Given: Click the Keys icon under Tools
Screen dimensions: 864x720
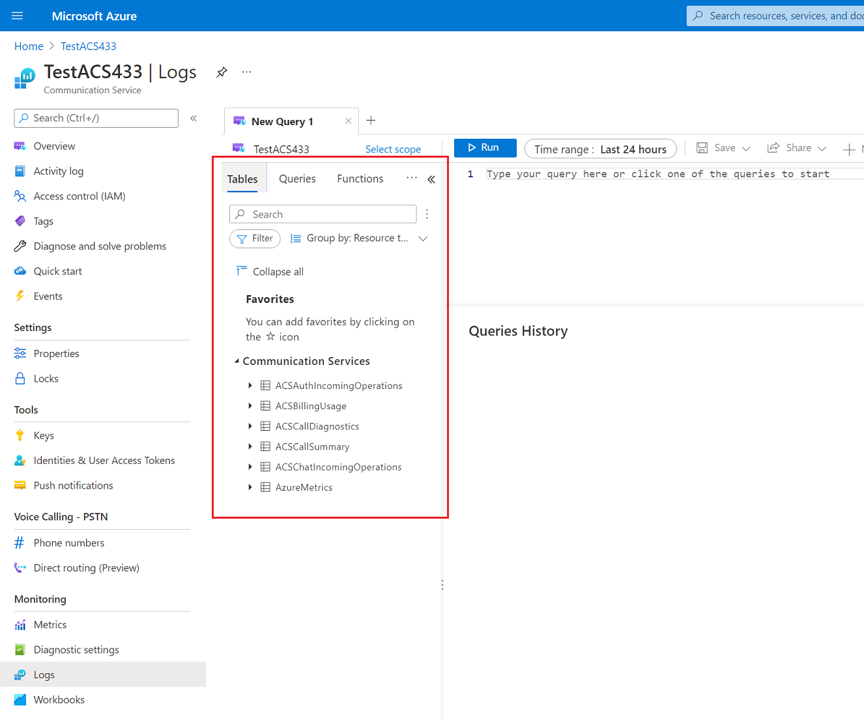Looking at the screenshot, I should [20, 435].
